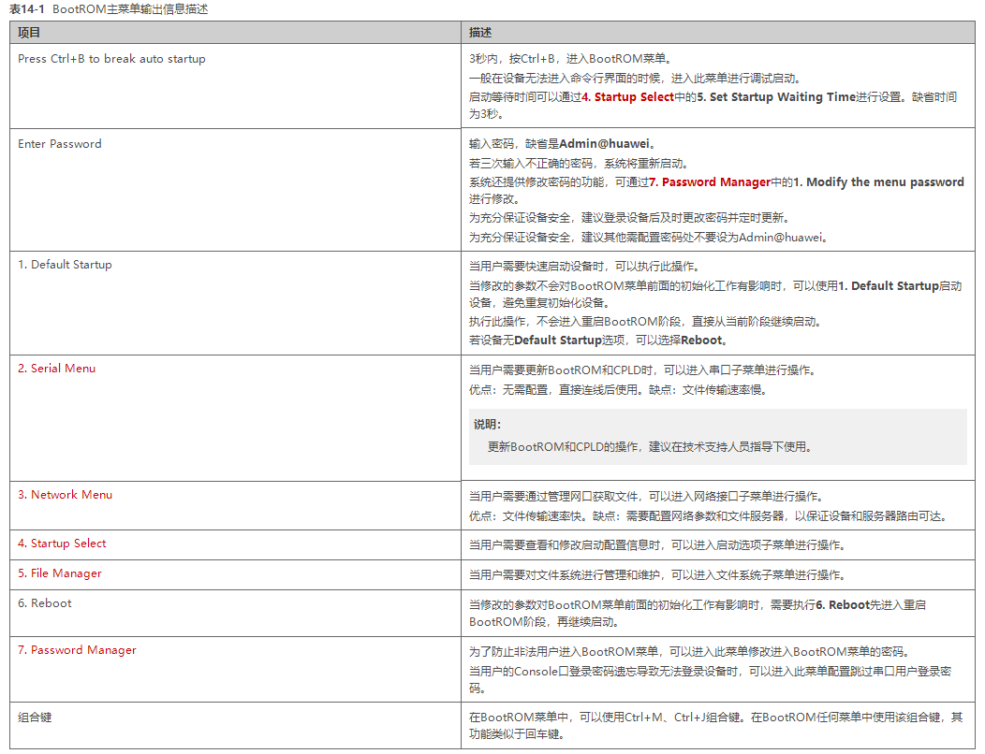Select the "1. Default Startup" item cell
The image size is (985, 754).
pos(65,265)
